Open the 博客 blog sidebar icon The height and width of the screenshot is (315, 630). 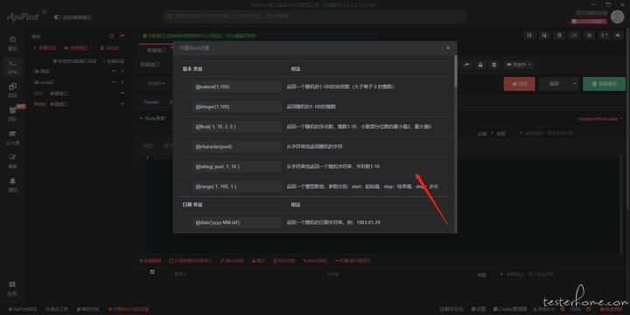tap(12, 161)
